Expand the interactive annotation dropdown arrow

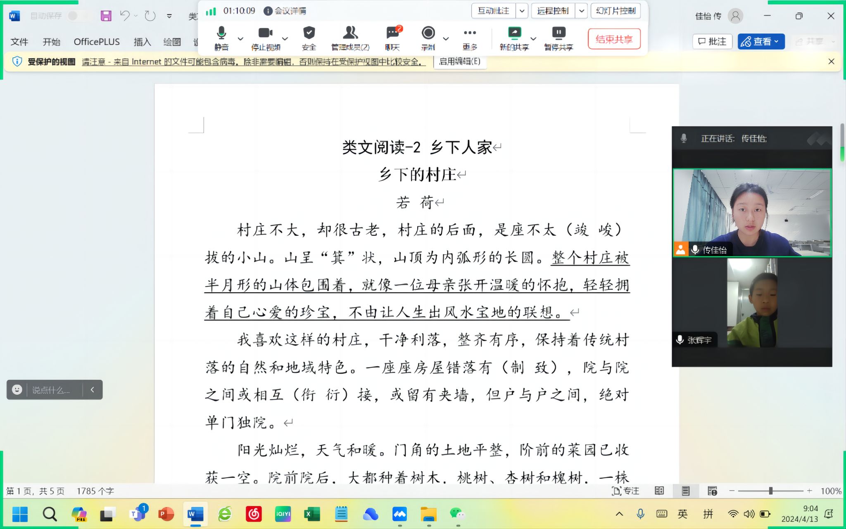tap(522, 11)
